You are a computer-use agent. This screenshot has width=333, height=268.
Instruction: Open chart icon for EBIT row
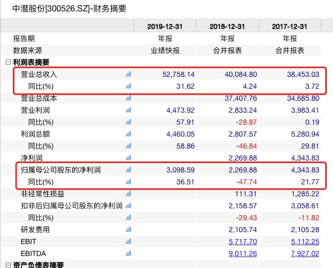128,242
